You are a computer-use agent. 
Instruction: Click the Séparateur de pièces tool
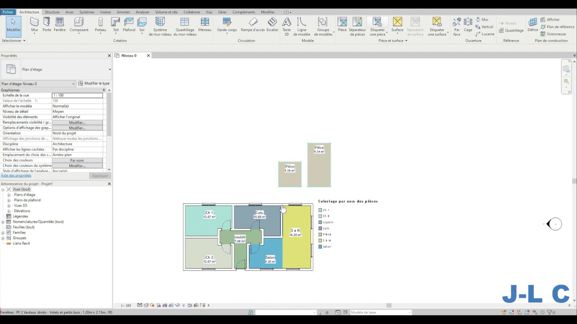pos(357,26)
